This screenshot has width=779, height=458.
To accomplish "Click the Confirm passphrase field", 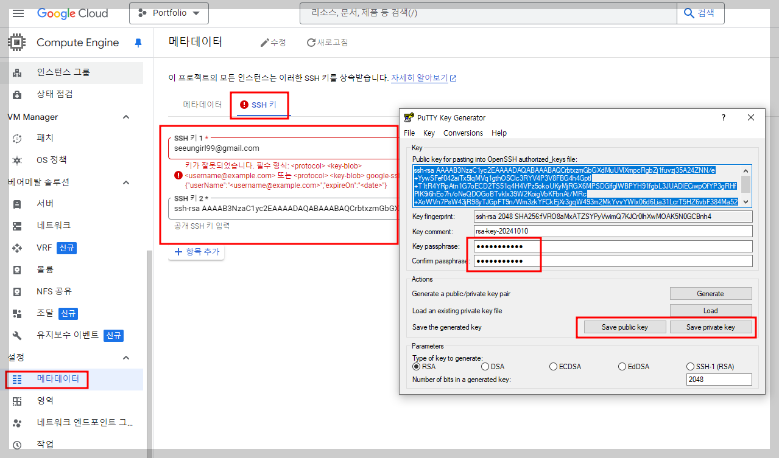I will [613, 261].
